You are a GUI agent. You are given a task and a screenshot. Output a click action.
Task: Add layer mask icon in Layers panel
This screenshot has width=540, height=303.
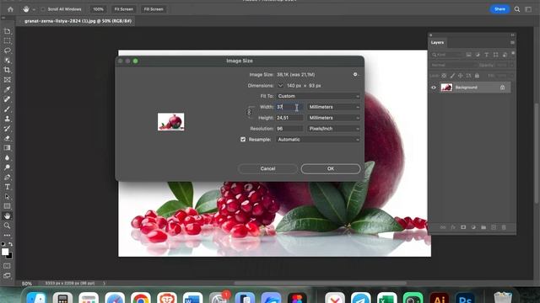tap(463, 227)
